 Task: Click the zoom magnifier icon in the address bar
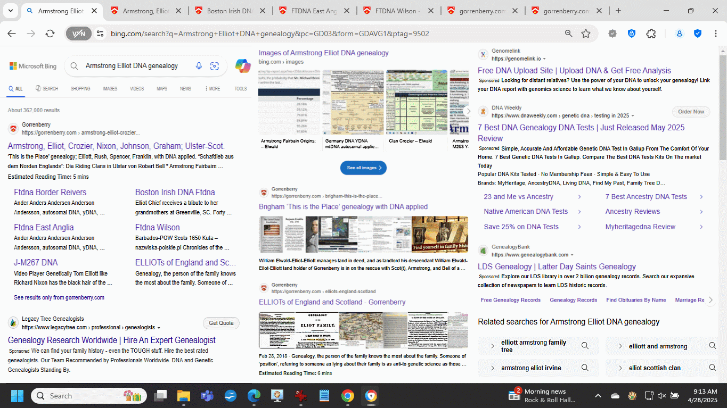pos(569,34)
